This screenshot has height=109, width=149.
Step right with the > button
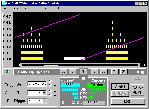pos(94,72)
